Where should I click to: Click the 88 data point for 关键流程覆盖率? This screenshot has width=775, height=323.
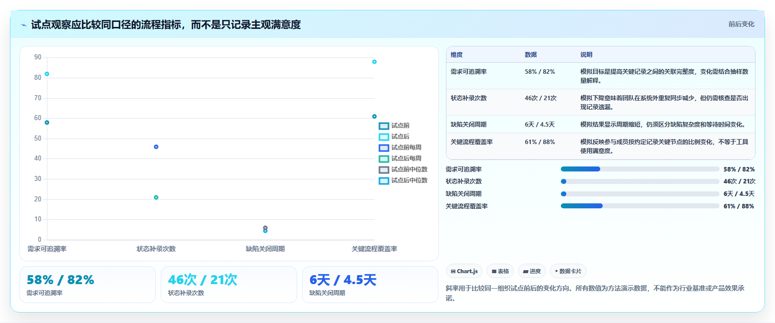click(x=375, y=62)
